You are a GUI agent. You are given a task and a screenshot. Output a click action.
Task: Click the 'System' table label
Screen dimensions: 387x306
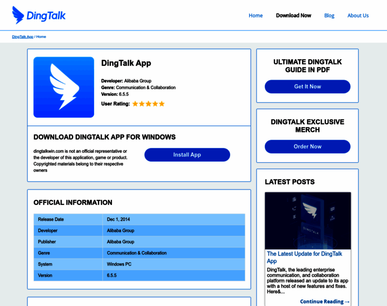pyautogui.click(x=45, y=264)
